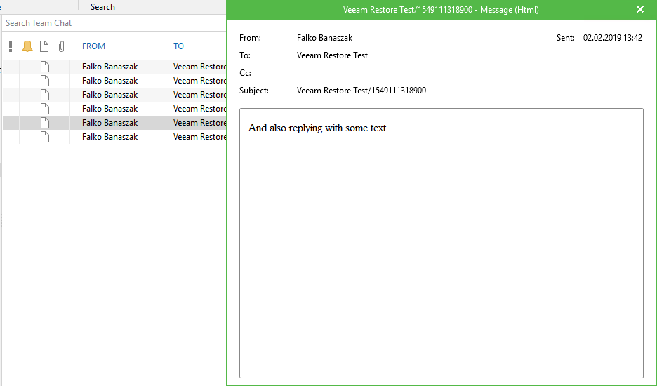657x386 pixels.
Task: Click the 'Cc:' label in message window
Action: [x=245, y=73]
